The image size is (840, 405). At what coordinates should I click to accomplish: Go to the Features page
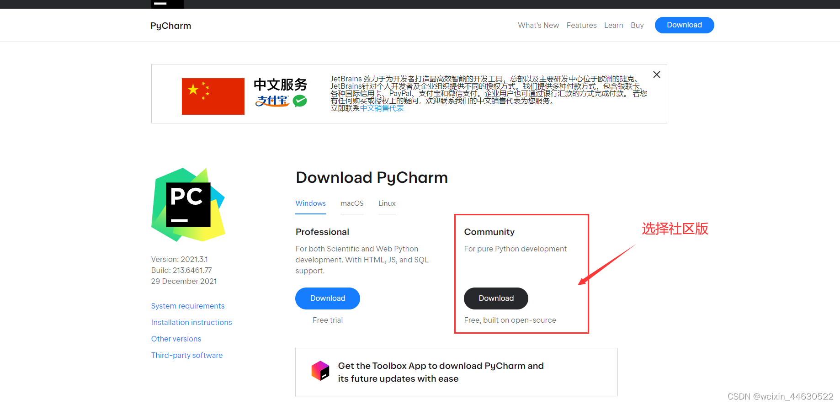[581, 25]
